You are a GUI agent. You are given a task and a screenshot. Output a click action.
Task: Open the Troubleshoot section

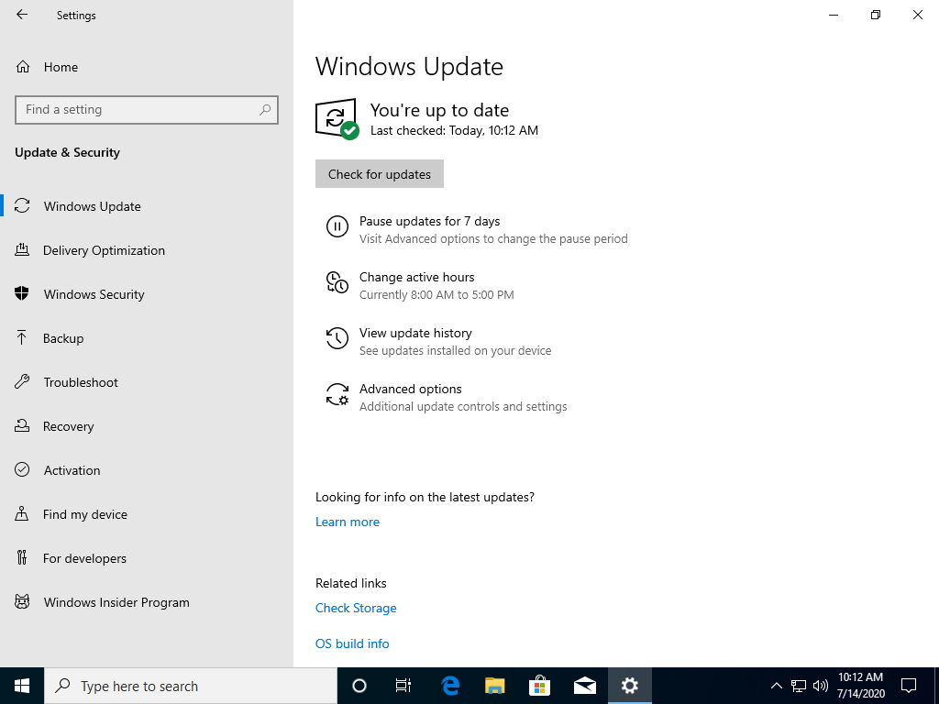point(147,382)
